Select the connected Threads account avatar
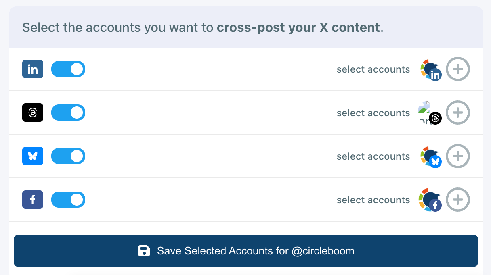 point(429,113)
